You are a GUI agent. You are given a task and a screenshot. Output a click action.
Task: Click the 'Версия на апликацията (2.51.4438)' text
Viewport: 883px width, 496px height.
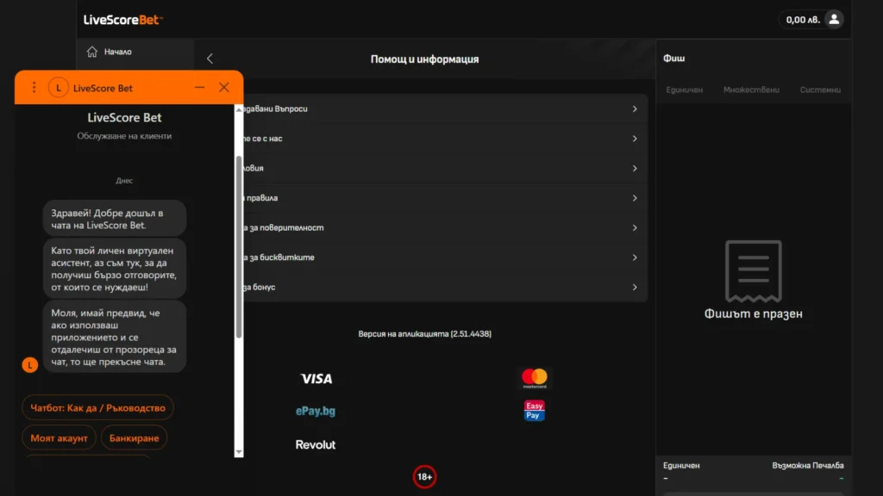tap(424, 334)
